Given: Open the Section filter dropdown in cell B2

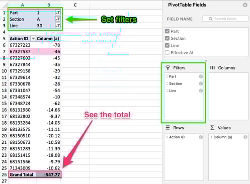Looking at the screenshot, I should tap(58, 19).
